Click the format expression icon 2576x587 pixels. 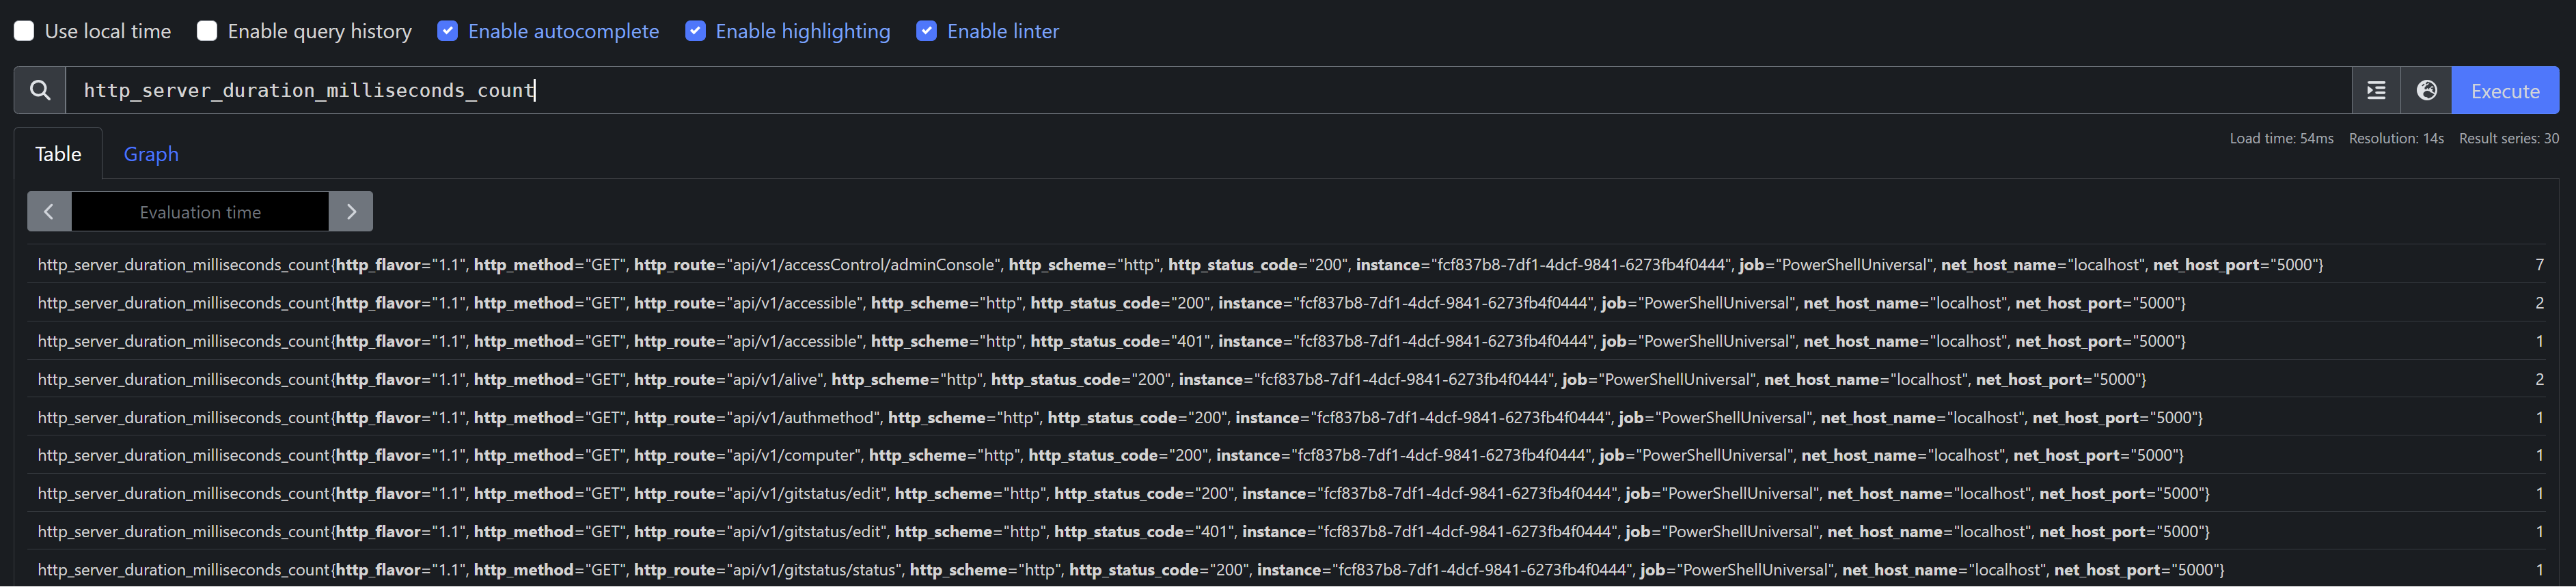pos(2376,91)
